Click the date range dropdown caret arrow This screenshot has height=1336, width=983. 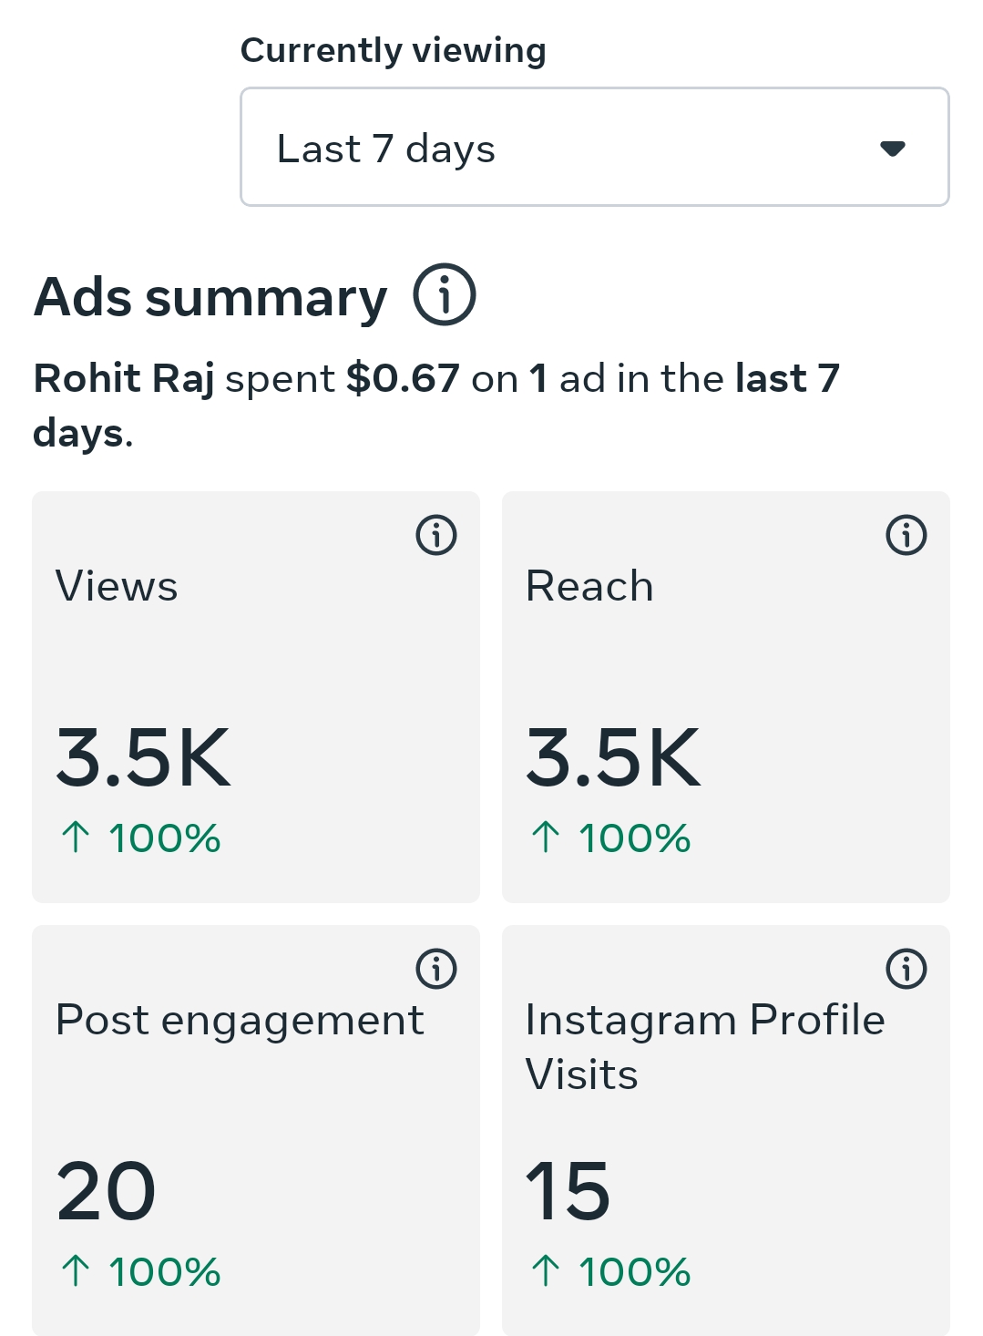(x=893, y=149)
